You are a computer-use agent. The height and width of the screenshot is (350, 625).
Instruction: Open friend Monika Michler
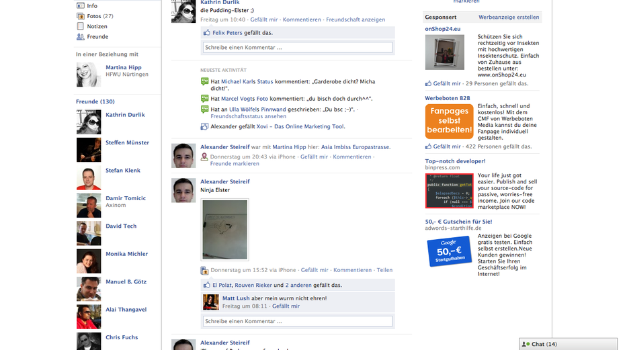[x=127, y=254]
